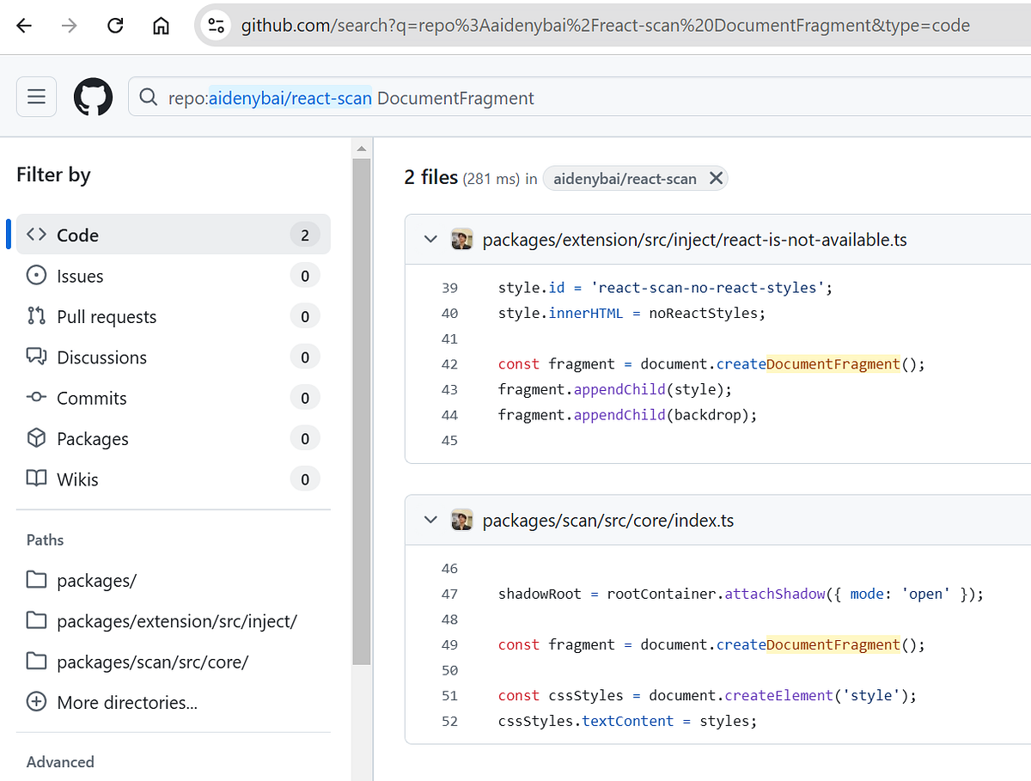Go to the GitHub logo homepage
Image resolution: width=1031 pixels, height=781 pixels.
click(93, 96)
